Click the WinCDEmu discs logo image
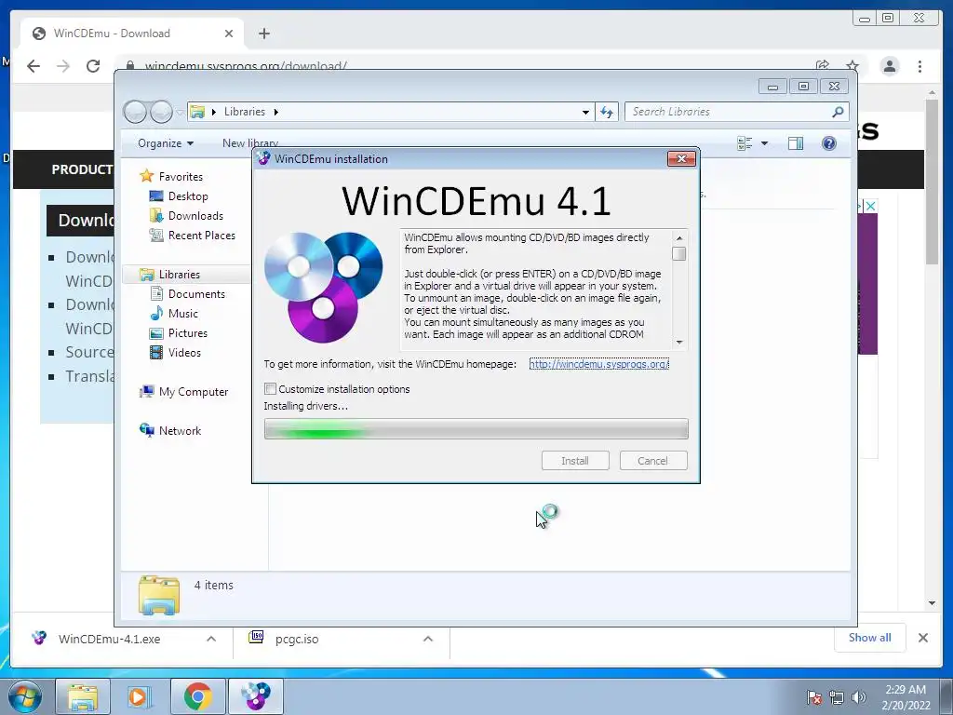The image size is (953, 715). pos(323,287)
